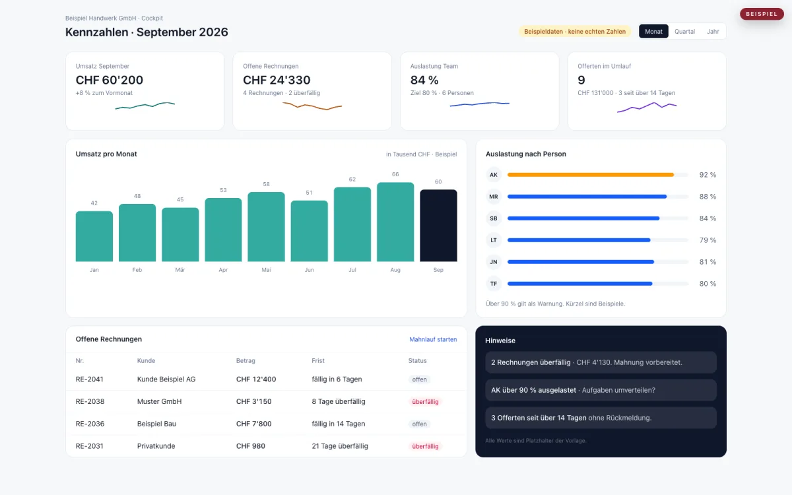Click MR's 88 % utilization bar

(x=587, y=197)
